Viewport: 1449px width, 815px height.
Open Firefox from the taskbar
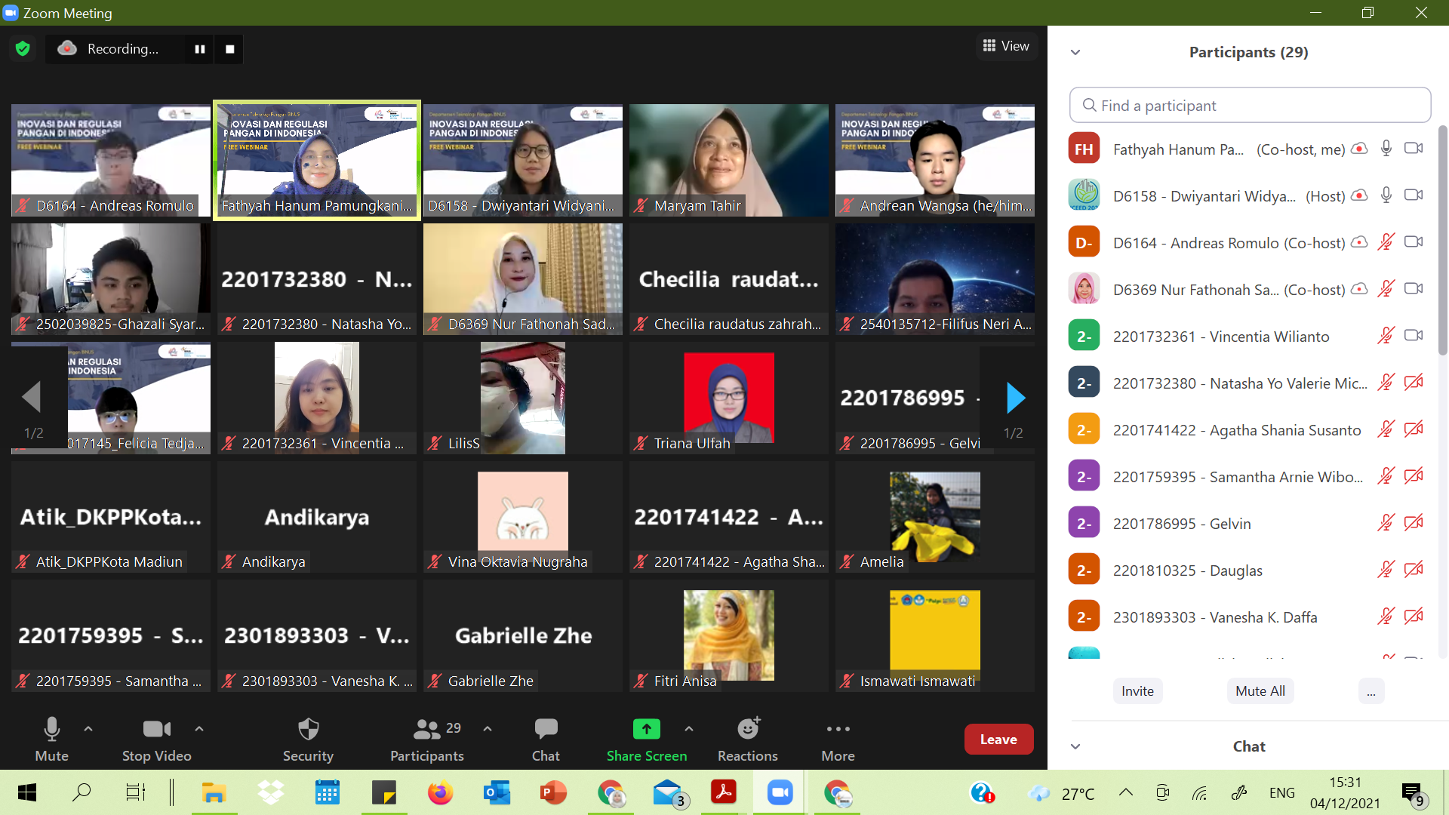(440, 793)
